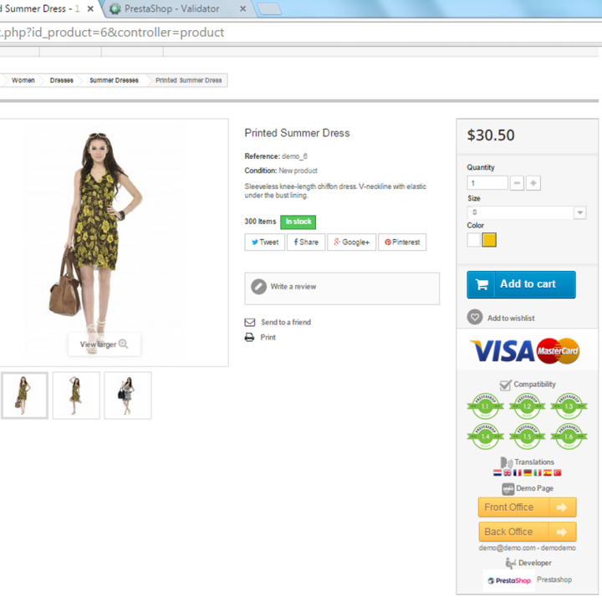Click the PrestaShop 1.2 compatibility badge
Viewport: 602px width, 602px height.
pyautogui.click(x=527, y=406)
